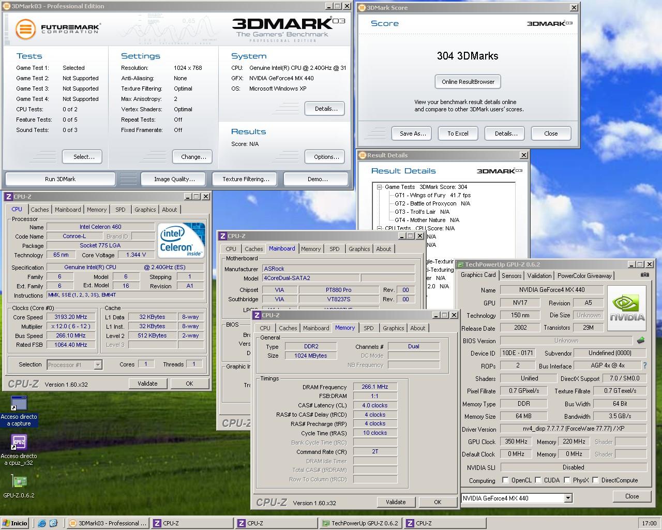Click Validate in Celeron CPU-Z window

[147, 384]
